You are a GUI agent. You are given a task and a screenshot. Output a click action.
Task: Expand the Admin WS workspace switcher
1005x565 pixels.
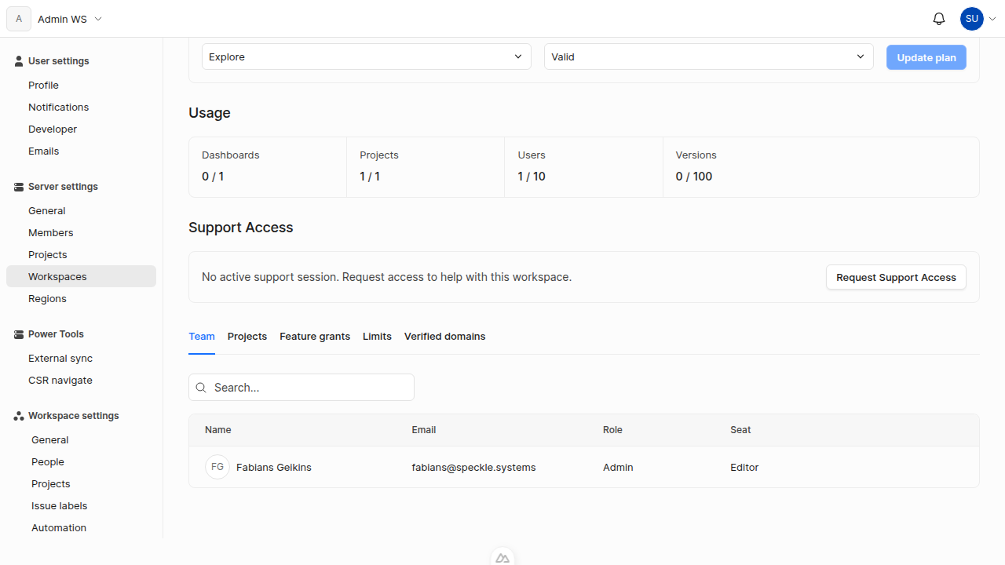pyautogui.click(x=97, y=19)
